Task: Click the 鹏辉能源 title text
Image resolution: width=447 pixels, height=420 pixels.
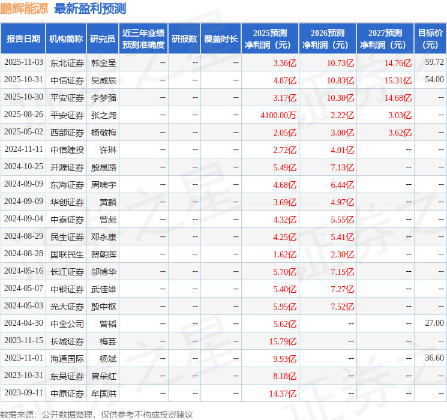Action: [24, 8]
